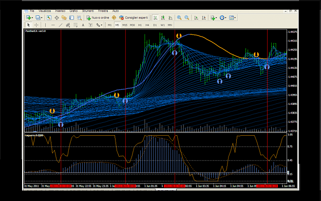Image resolution: width=321 pixels, height=201 pixels.
Task: Click the time label 1 Jun 06:55
Action: (x=289, y=186)
